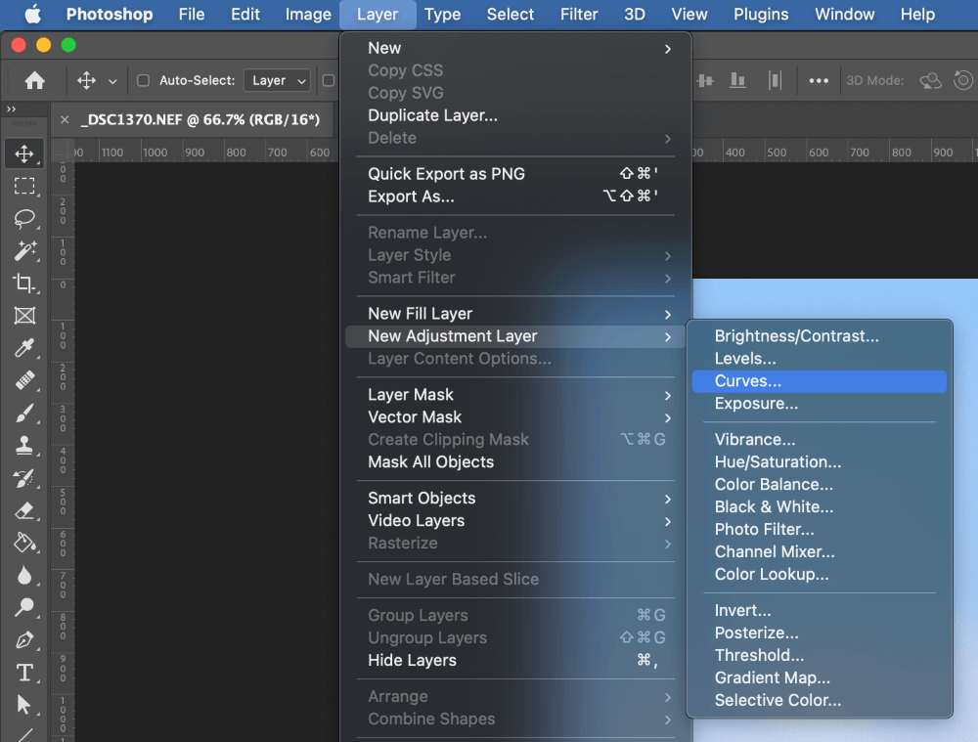Screen dimensions: 978x742
Task: Close the _DSC1370.NEF document tab
Action: pyautogui.click(x=65, y=120)
